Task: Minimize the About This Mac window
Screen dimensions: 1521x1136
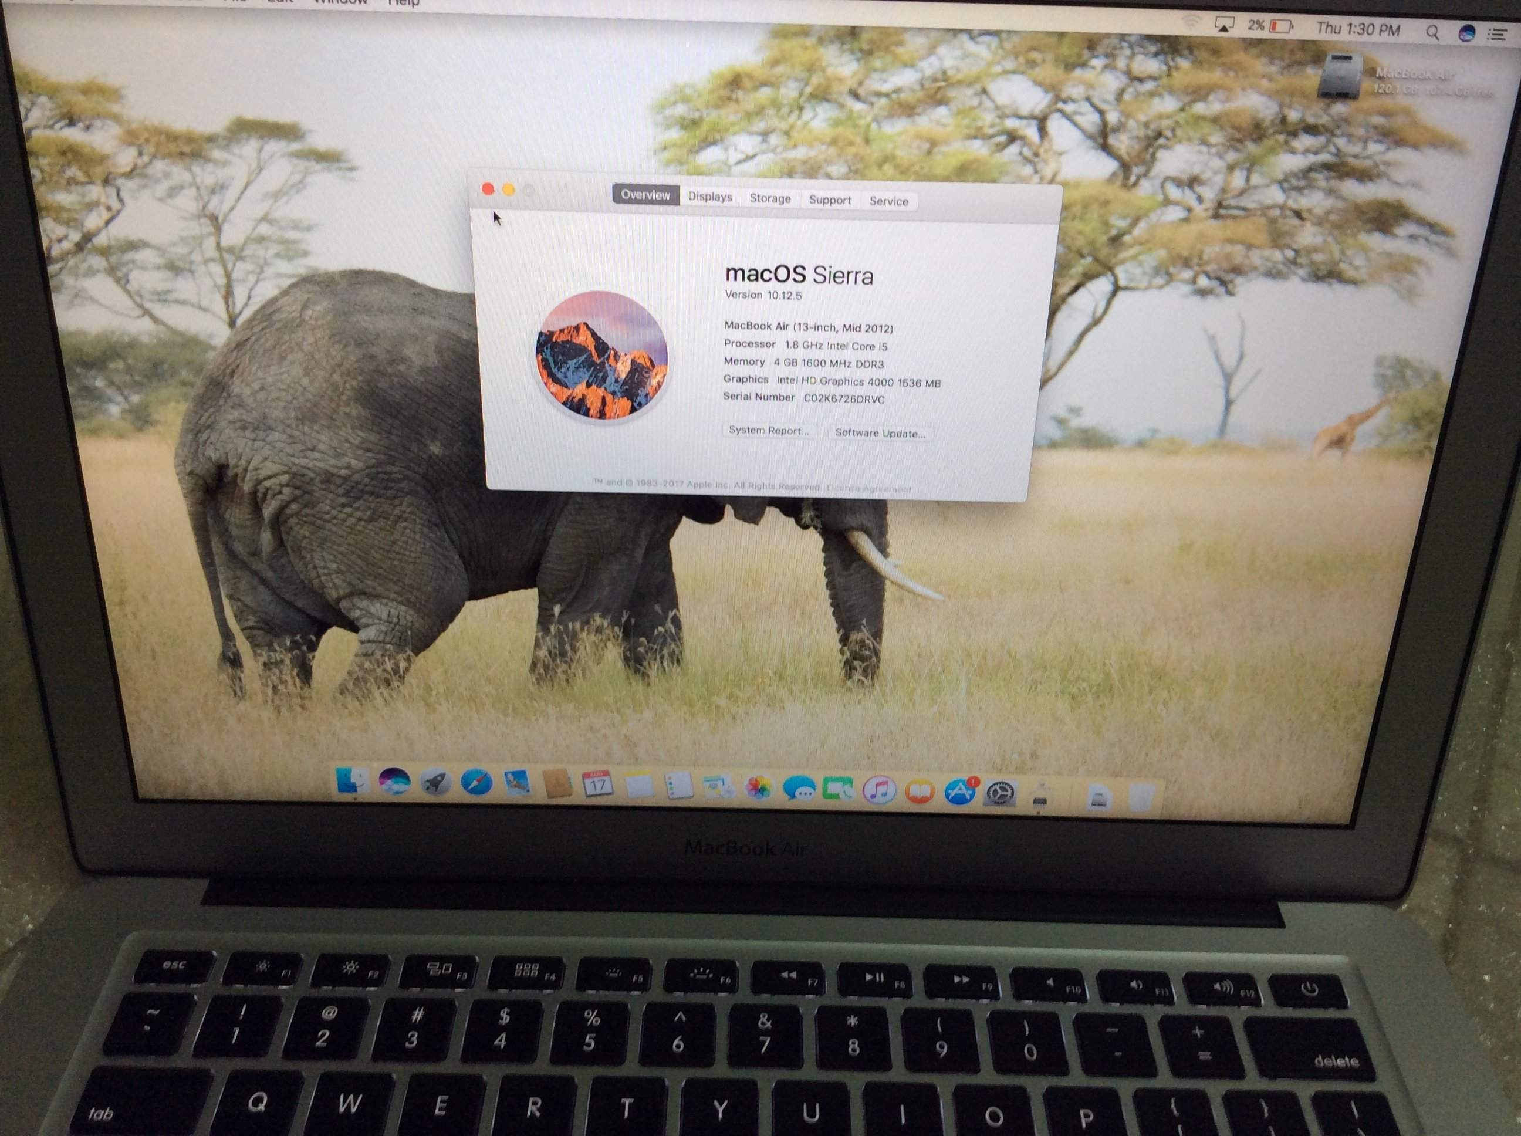Action: click(x=509, y=190)
